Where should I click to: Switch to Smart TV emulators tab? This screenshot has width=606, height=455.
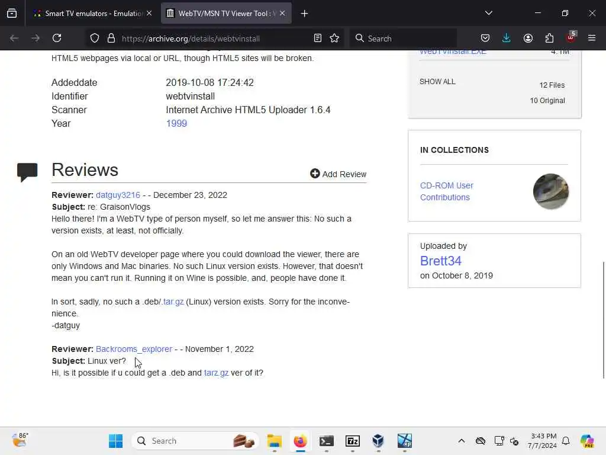(92, 14)
